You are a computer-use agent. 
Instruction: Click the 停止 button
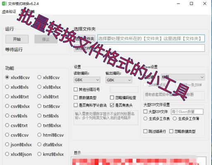(x=46, y=39)
